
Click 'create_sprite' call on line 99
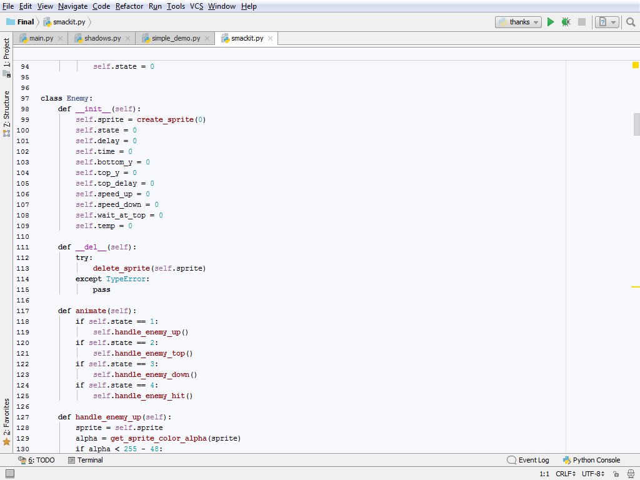pyautogui.click(x=165, y=119)
